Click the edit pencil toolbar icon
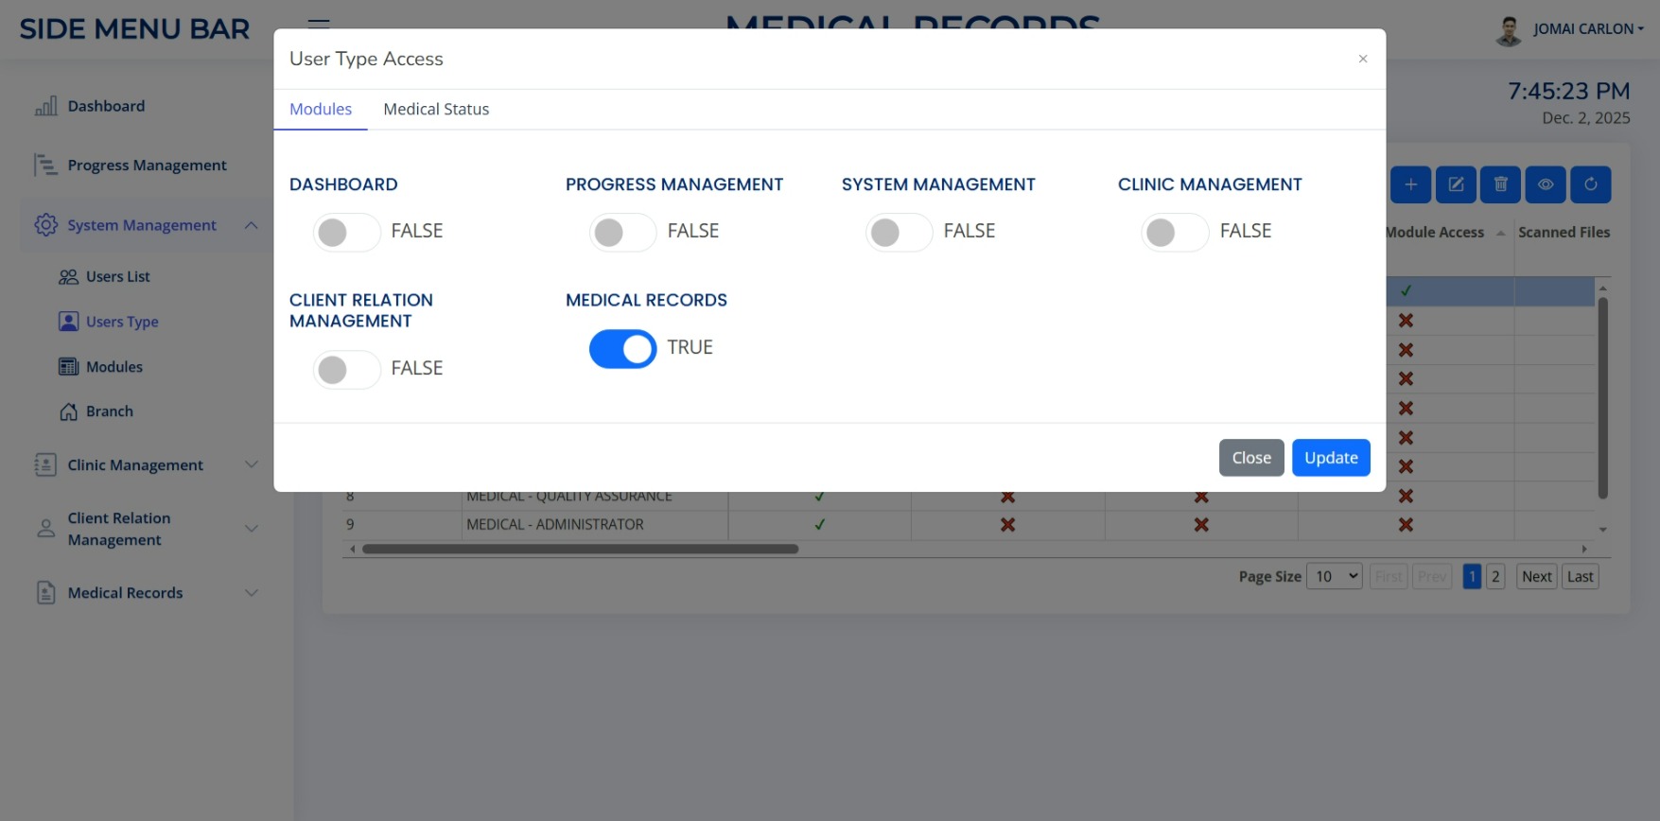This screenshot has width=1660, height=821. tap(1456, 184)
